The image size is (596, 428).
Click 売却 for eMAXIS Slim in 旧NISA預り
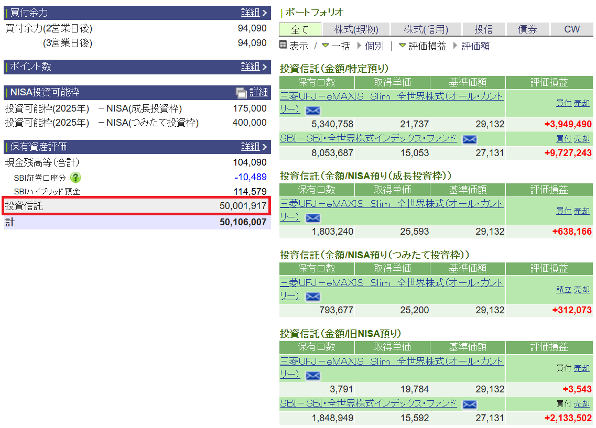coord(581,368)
